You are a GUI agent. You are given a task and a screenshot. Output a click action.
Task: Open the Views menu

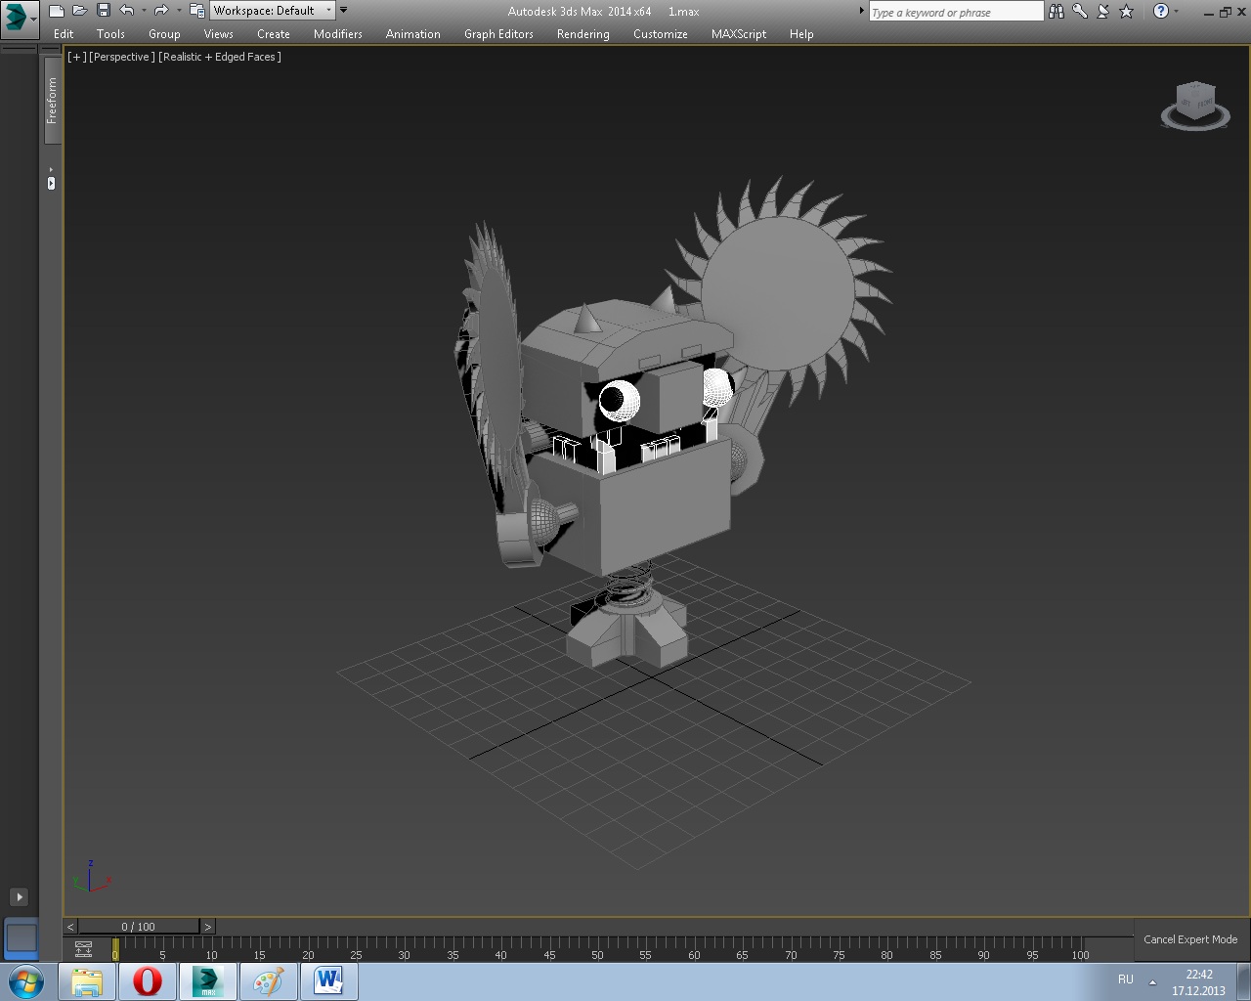[x=218, y=33]
